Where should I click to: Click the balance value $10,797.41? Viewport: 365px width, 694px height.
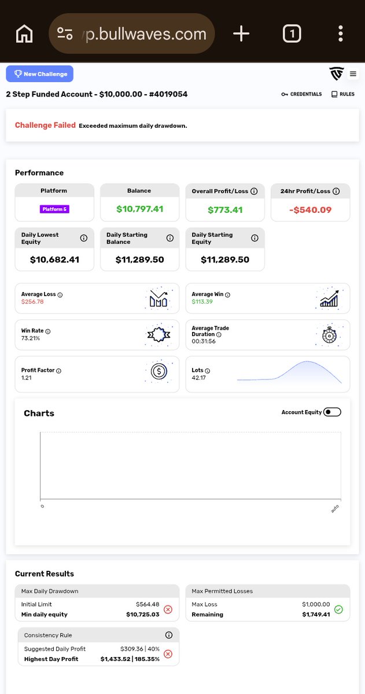tap(139, 209)
